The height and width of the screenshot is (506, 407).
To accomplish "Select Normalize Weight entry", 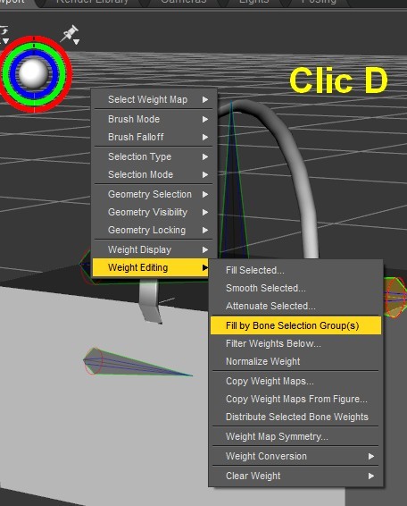I will (295, 361).
